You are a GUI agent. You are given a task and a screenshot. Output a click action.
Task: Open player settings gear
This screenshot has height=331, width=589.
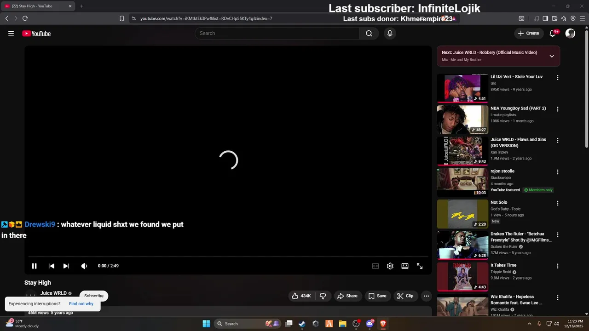click(390, 266)
